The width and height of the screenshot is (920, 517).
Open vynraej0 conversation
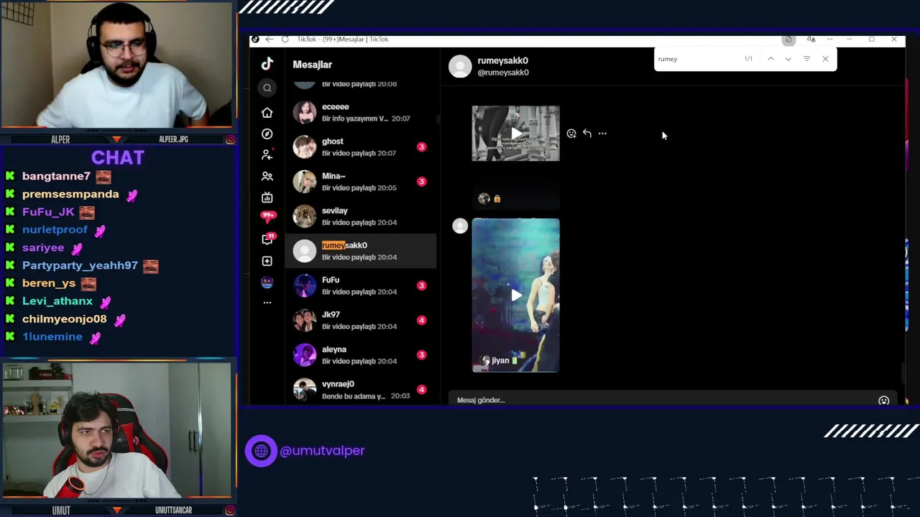[x=361, y=389]
